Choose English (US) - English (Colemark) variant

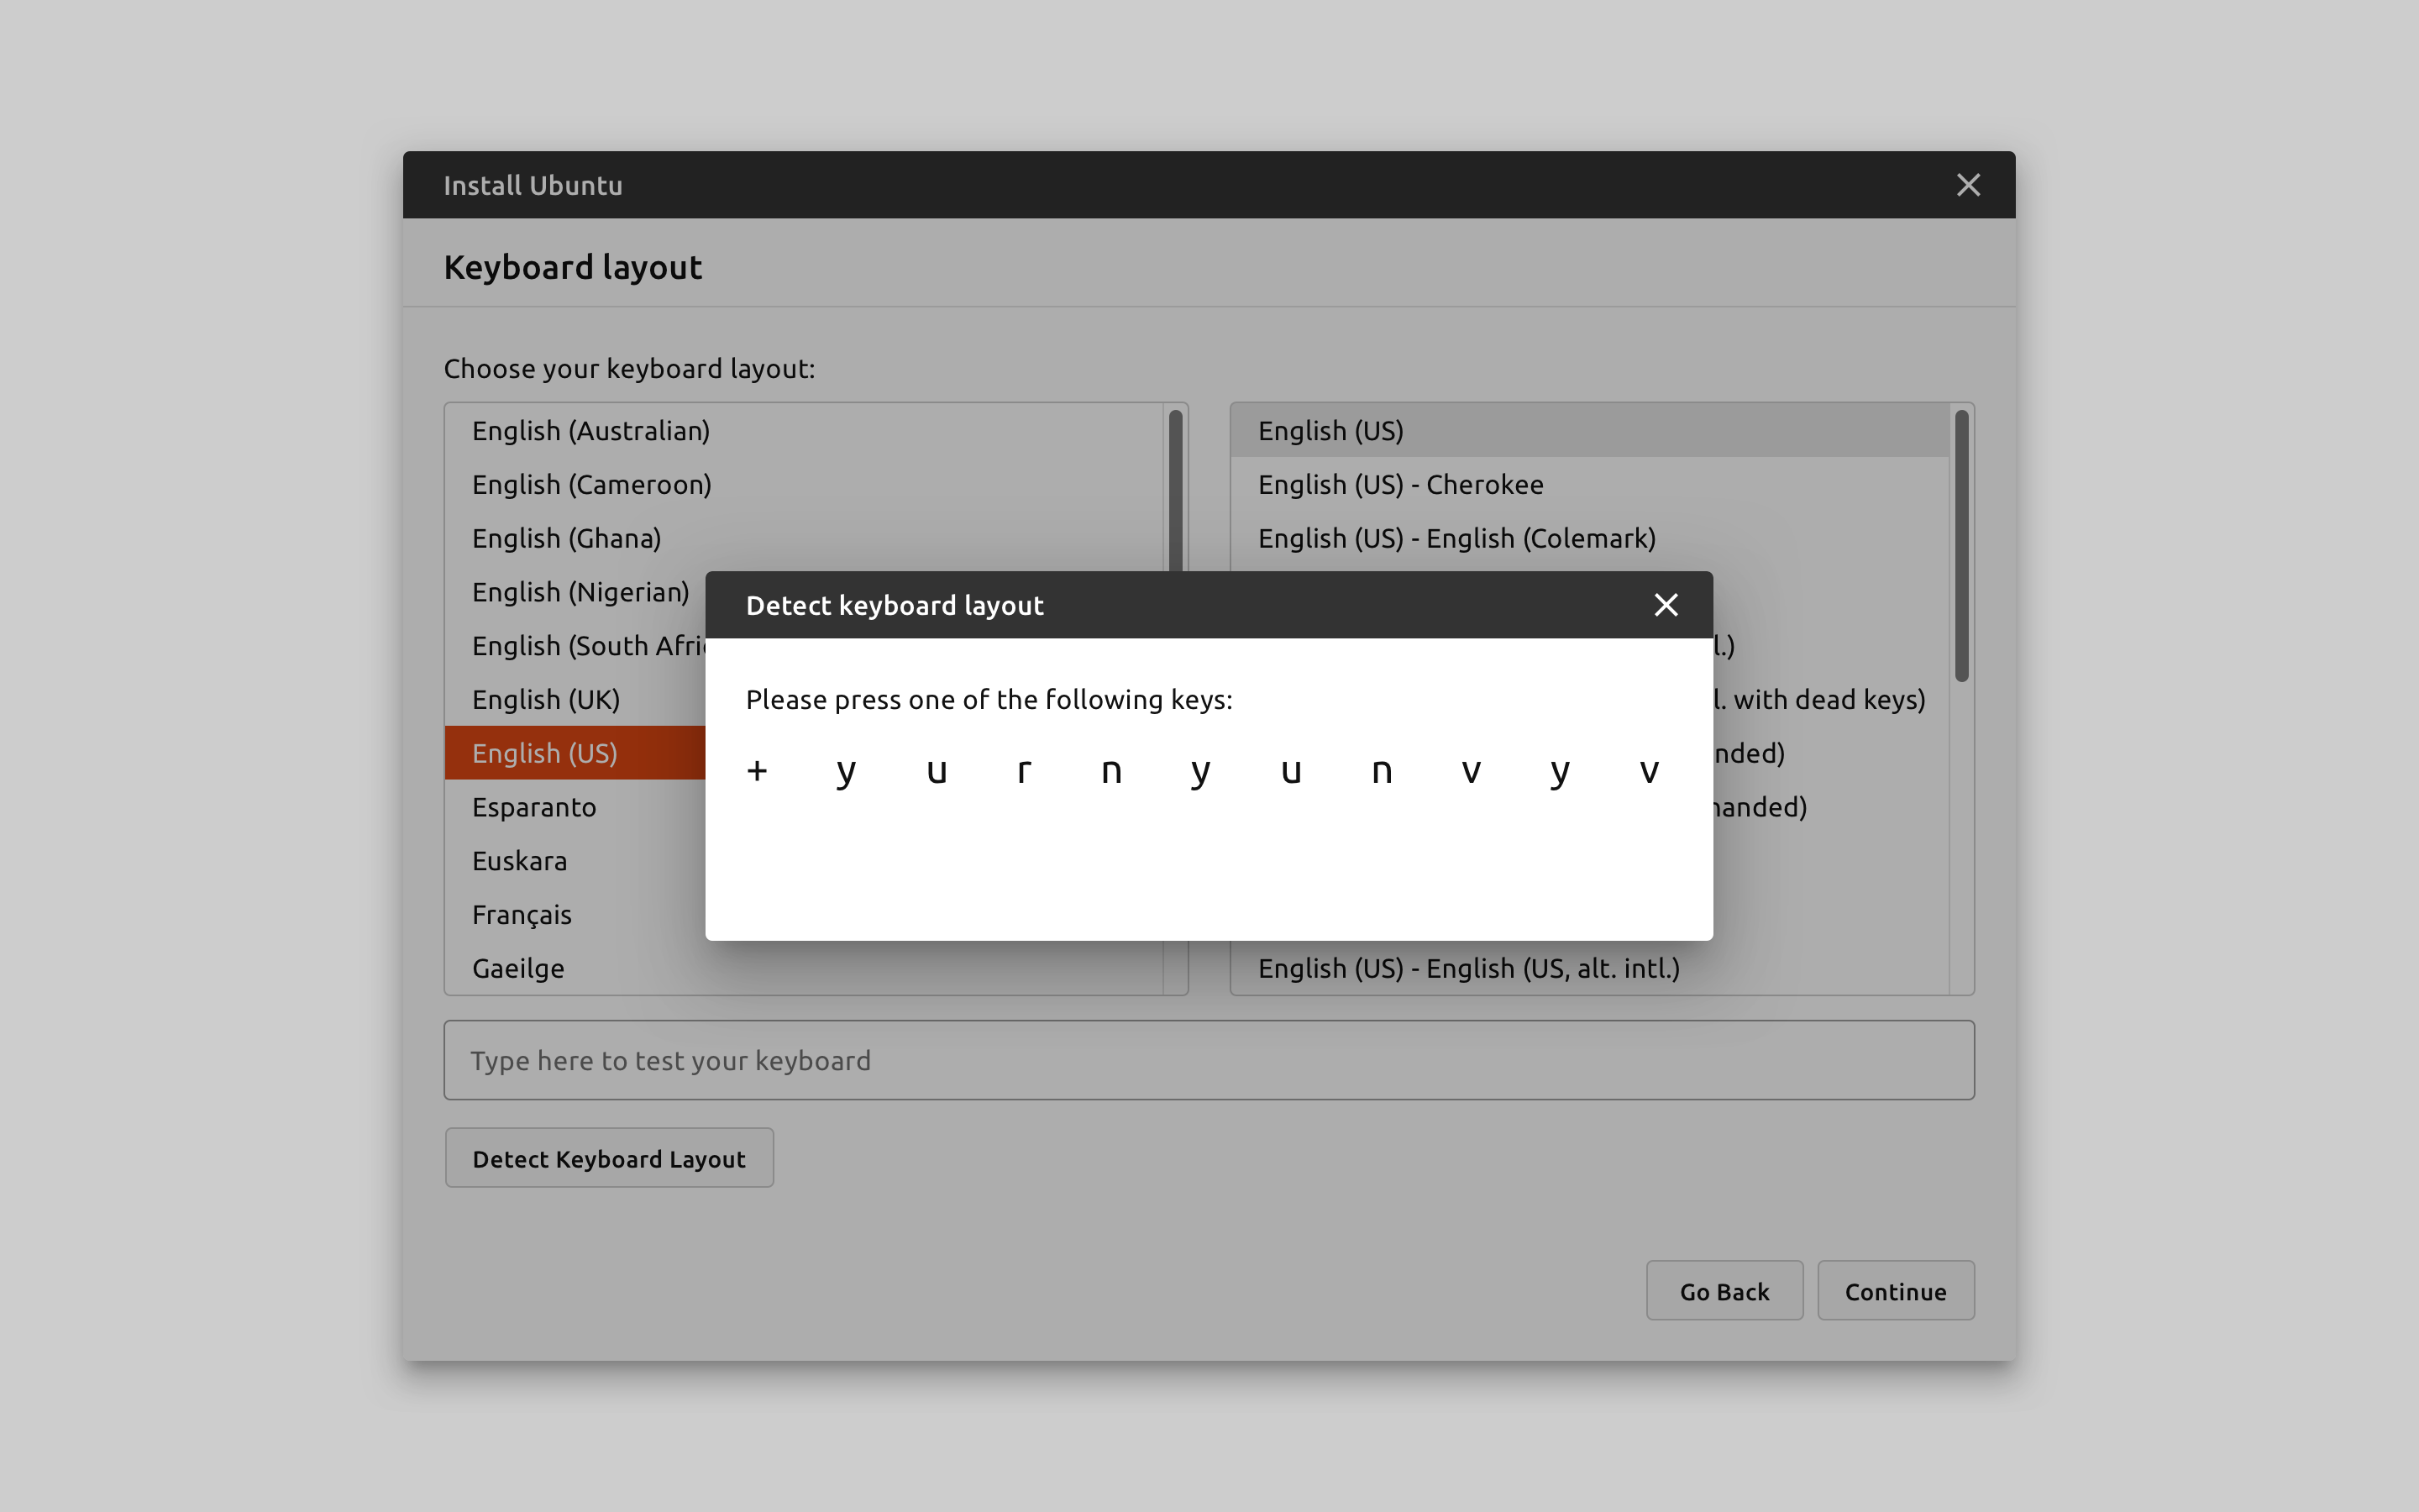coord(1456,539)
